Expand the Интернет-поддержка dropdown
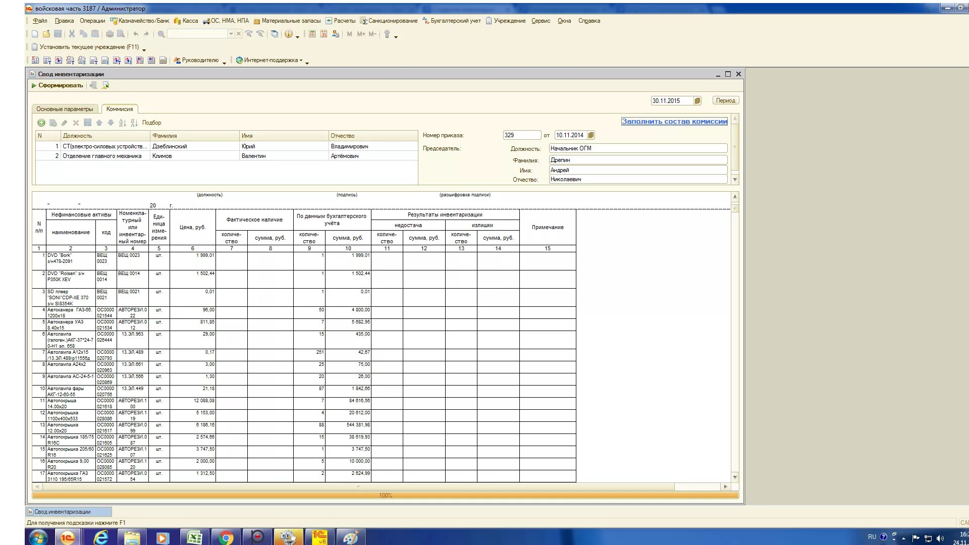The height and width of the screenshot is (545, 969). pyautogui.click(x=301, y=61)
